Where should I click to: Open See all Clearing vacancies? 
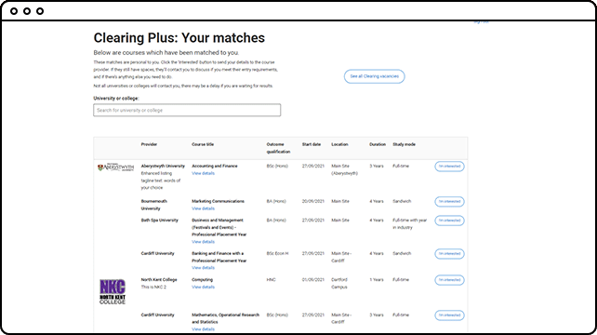pyautogui.click(x=374, y=76)
